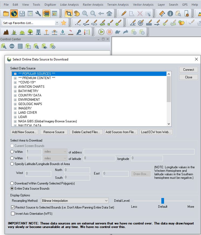201x235 pixels.
Task: Click the water drop icon
Action: tap(63, 32)
